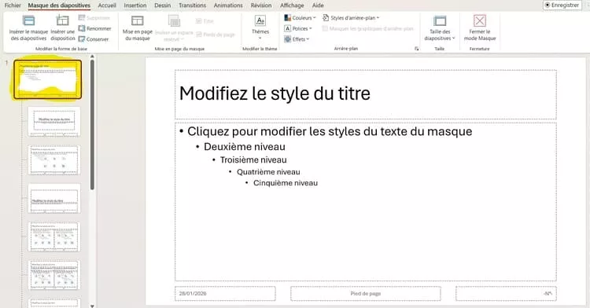This screenshot has width=590, height=308.
Task: Select the slide number placeholder
Action: (x=506, y=294)
